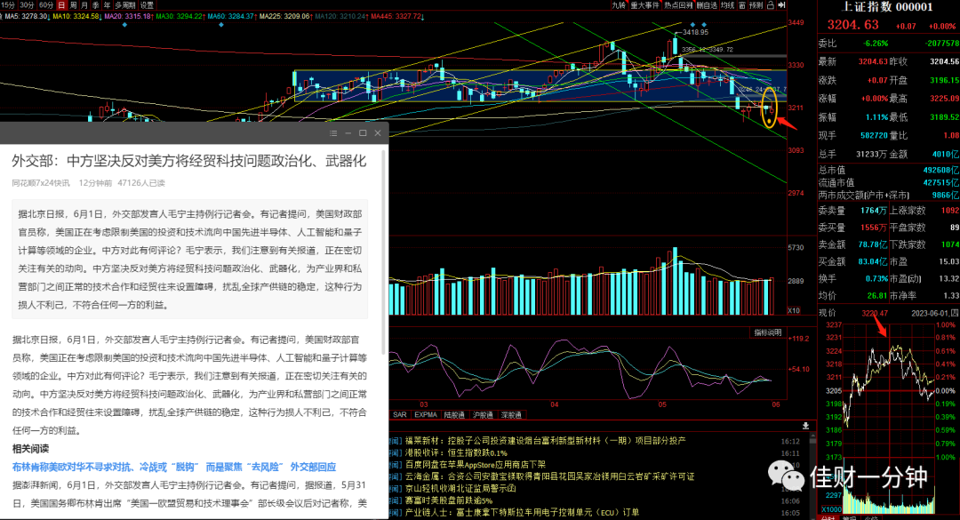Click 总市值 492608亿 value

point(940,170)
